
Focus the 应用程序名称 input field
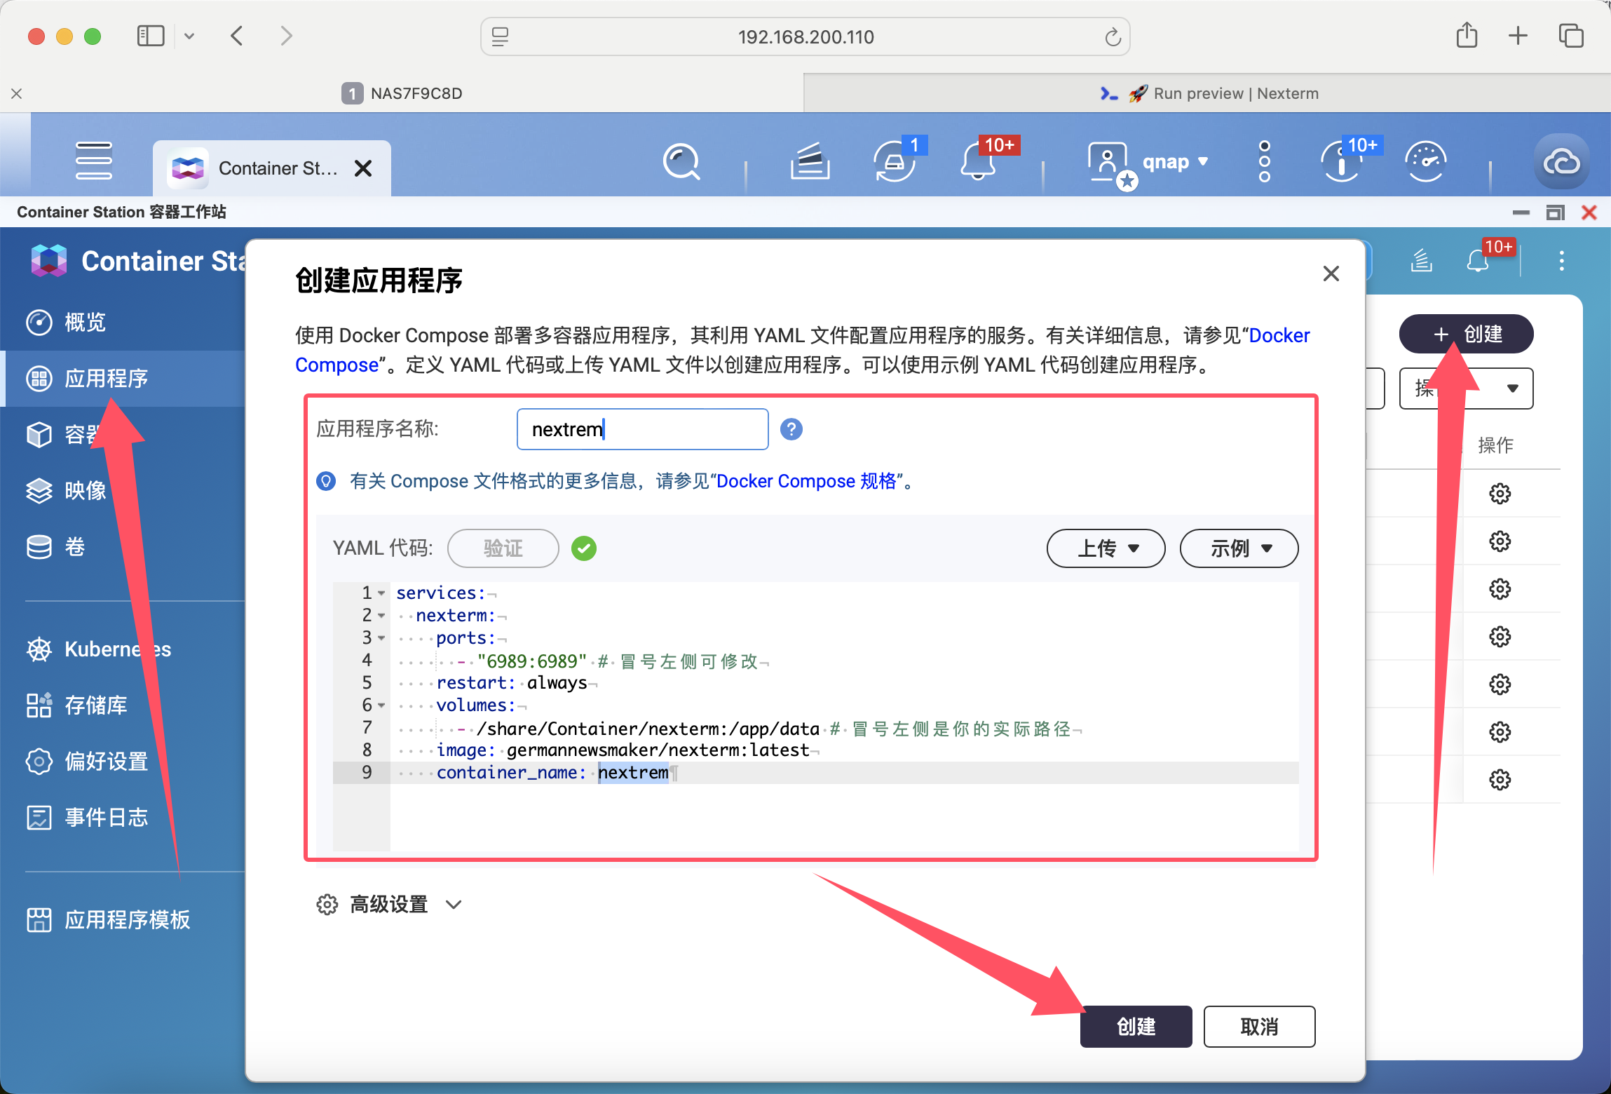click(x=642, y=429)
